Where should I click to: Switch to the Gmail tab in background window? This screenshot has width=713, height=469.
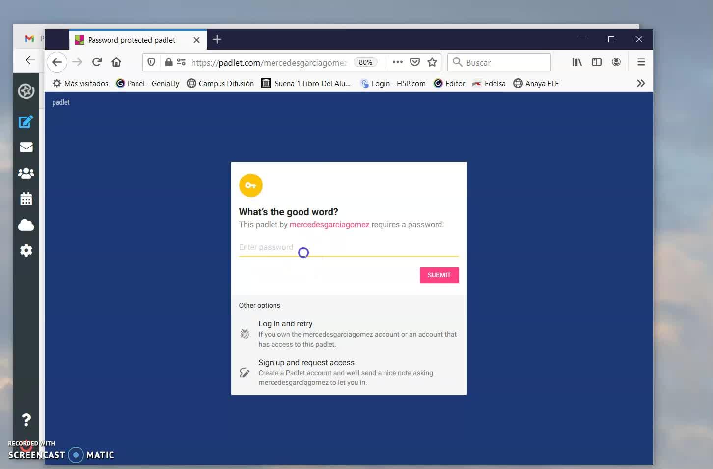point(29,38)
